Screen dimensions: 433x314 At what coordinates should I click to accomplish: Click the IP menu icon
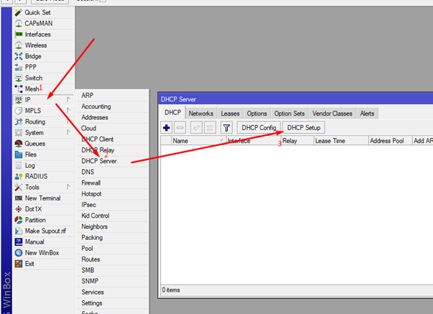click(19, 100)
